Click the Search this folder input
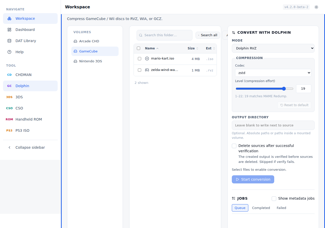Screen dimensions: 325x228 (x=165, y=35)
